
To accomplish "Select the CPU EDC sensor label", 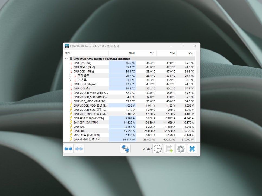I will pyautogui.click(x=79, y=131).
